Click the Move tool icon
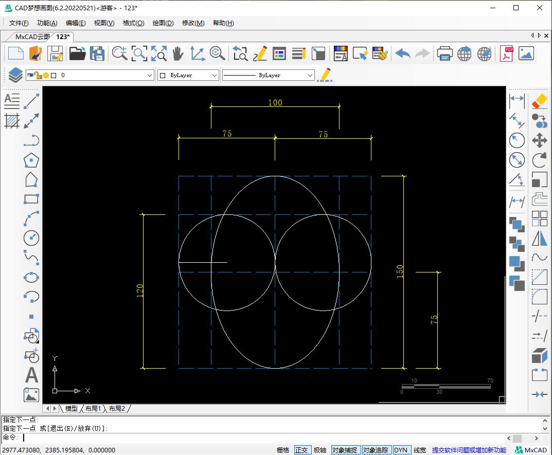Viewport: 552px width, 455px height. coord(539,140)
